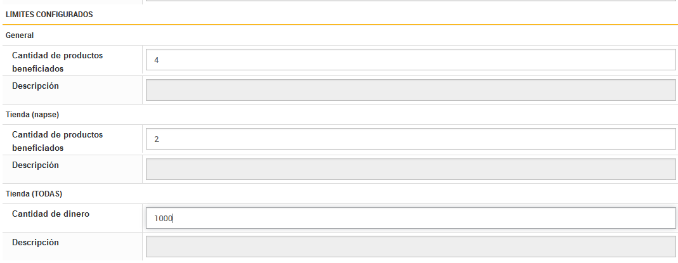
Task: Click the Descripción label in Tienda (napse) section
Action: 36,165
